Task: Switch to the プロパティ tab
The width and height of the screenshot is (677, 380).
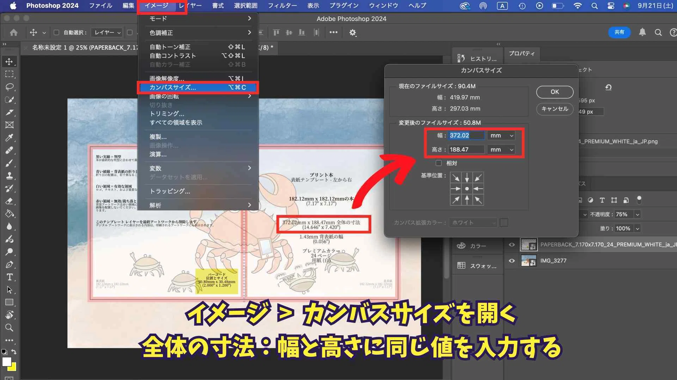Action: click(x=522, y=53)
